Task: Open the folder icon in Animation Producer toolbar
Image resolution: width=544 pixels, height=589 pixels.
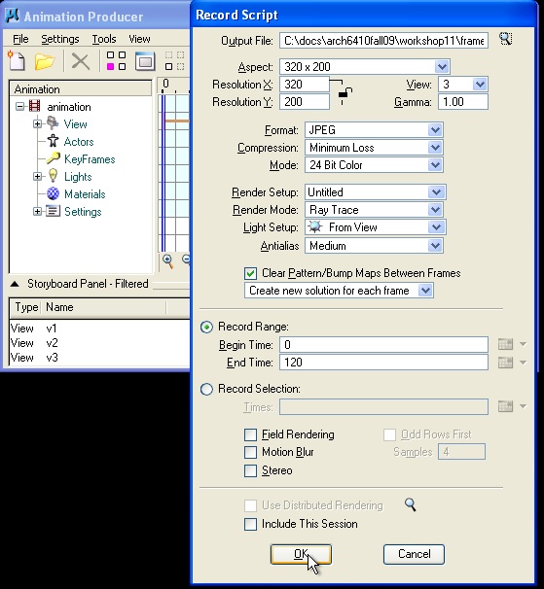Action: [x=44, y=61]
